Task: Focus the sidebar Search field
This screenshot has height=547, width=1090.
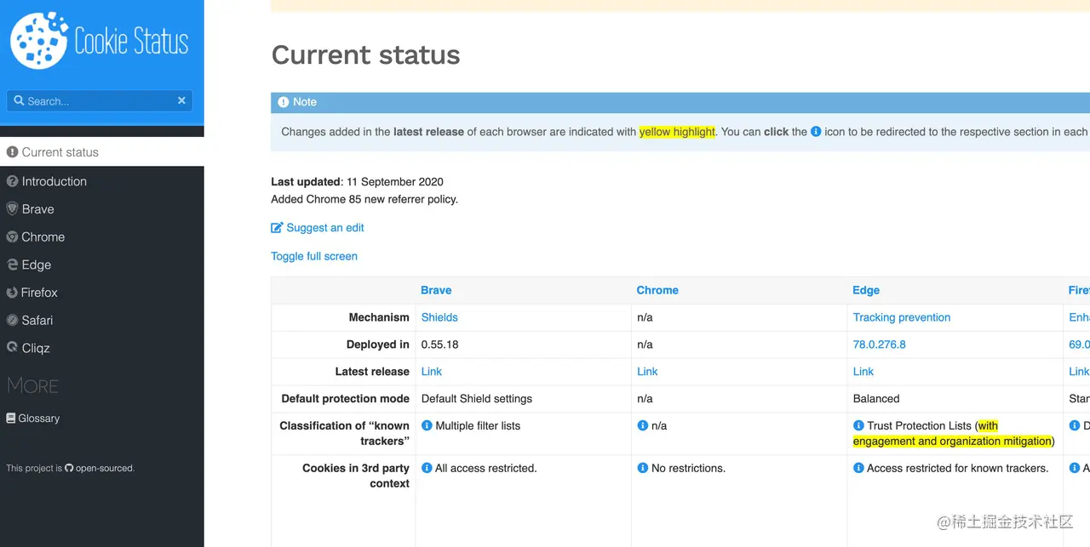Action: 94,101
